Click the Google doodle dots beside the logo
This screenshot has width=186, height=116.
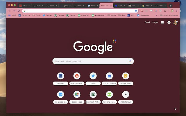(115, 41)
